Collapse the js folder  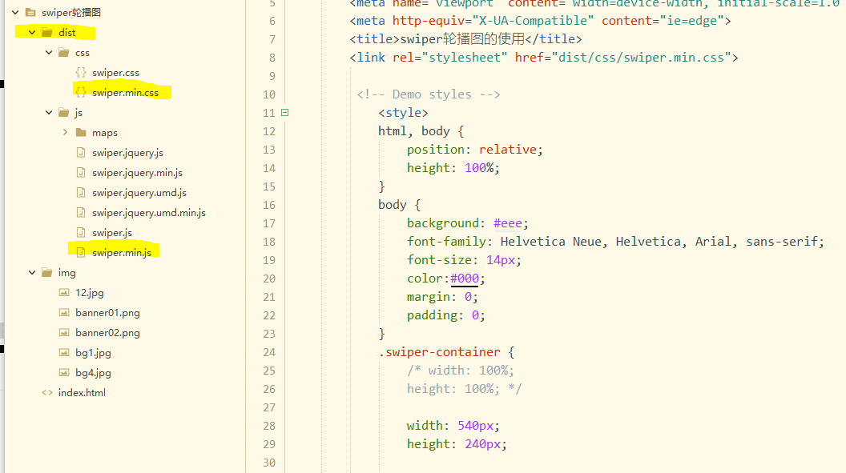coord(48,112)
